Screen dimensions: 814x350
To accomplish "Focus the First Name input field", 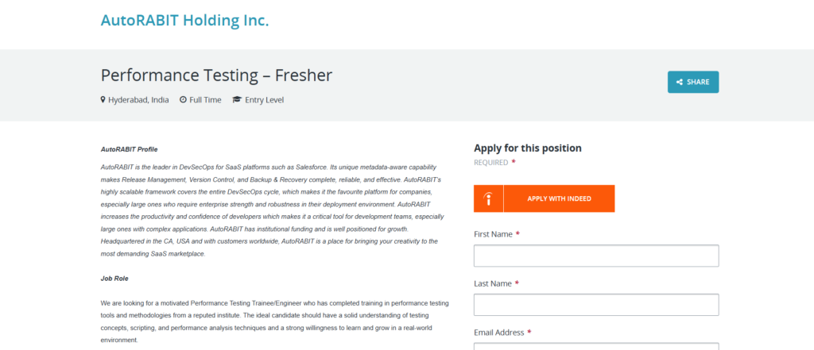I will click(596, 256).
